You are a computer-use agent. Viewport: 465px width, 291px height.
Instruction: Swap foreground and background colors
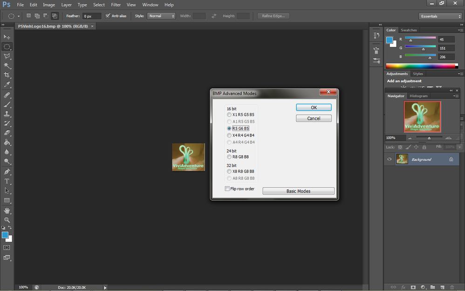point(10,228)
